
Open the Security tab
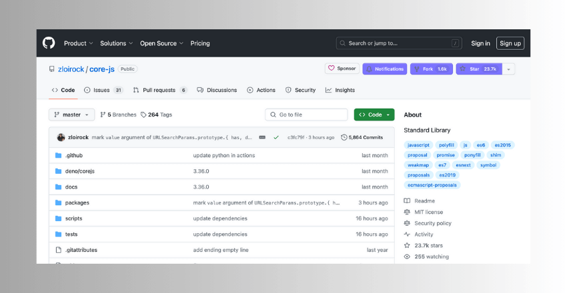[x=300, y=90]
